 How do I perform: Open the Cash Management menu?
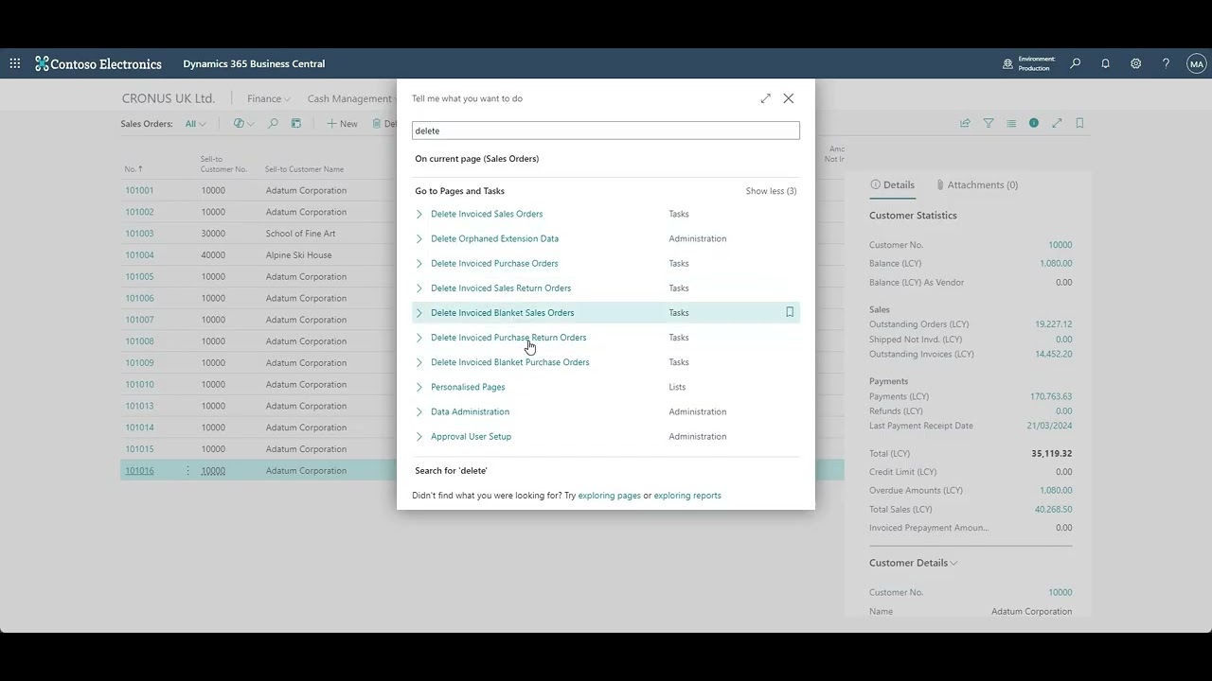[349, 98]
